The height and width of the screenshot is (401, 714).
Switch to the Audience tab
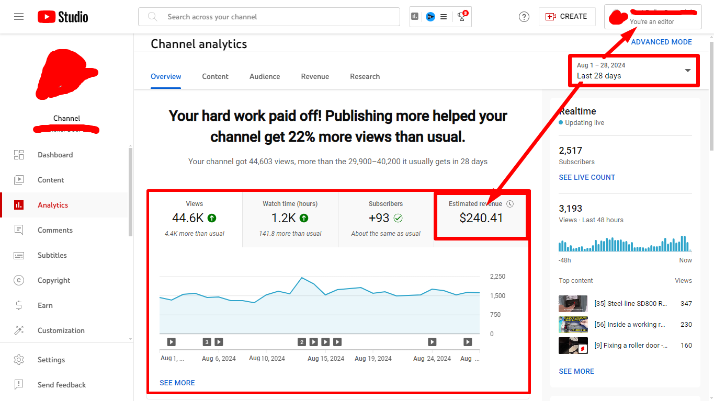(x=265, y=76)
